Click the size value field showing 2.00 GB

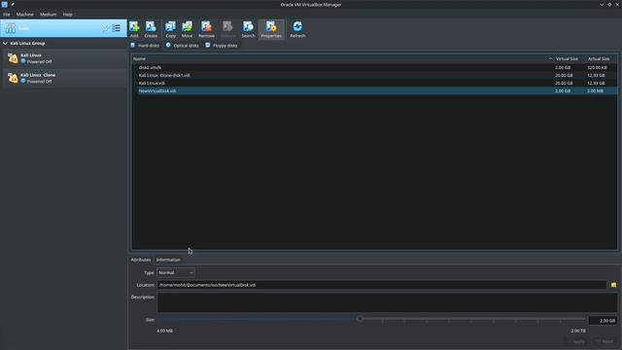click(x=603, y=320)
